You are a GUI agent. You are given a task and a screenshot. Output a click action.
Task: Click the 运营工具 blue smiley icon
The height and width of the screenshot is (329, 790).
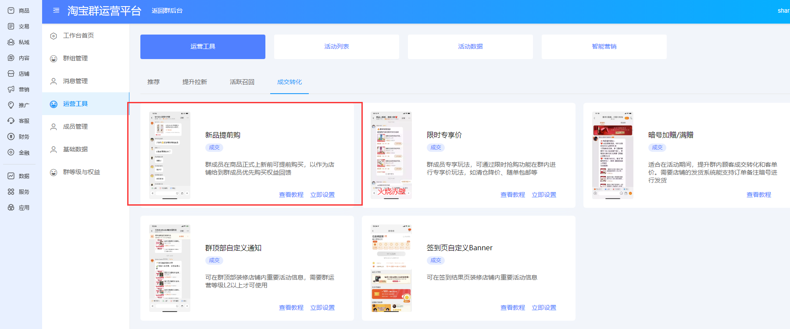(x=54, y=104)
